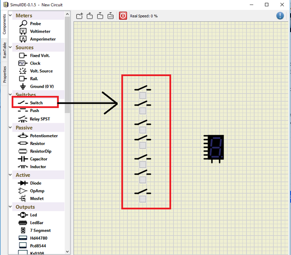Click the "Sources" category heading

pyautogui.click(x=25, y=47)
